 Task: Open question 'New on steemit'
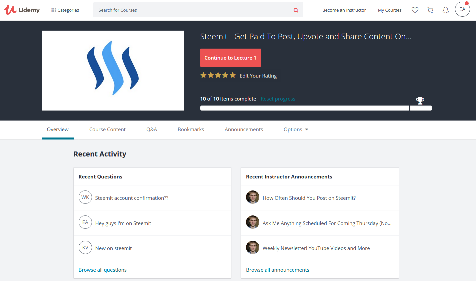(x=113, y=248)
